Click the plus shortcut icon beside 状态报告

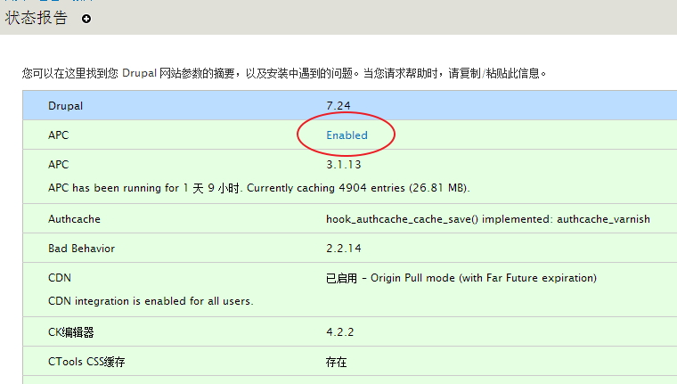click(86, 19)
